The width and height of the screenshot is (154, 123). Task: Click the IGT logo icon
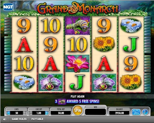8,7
